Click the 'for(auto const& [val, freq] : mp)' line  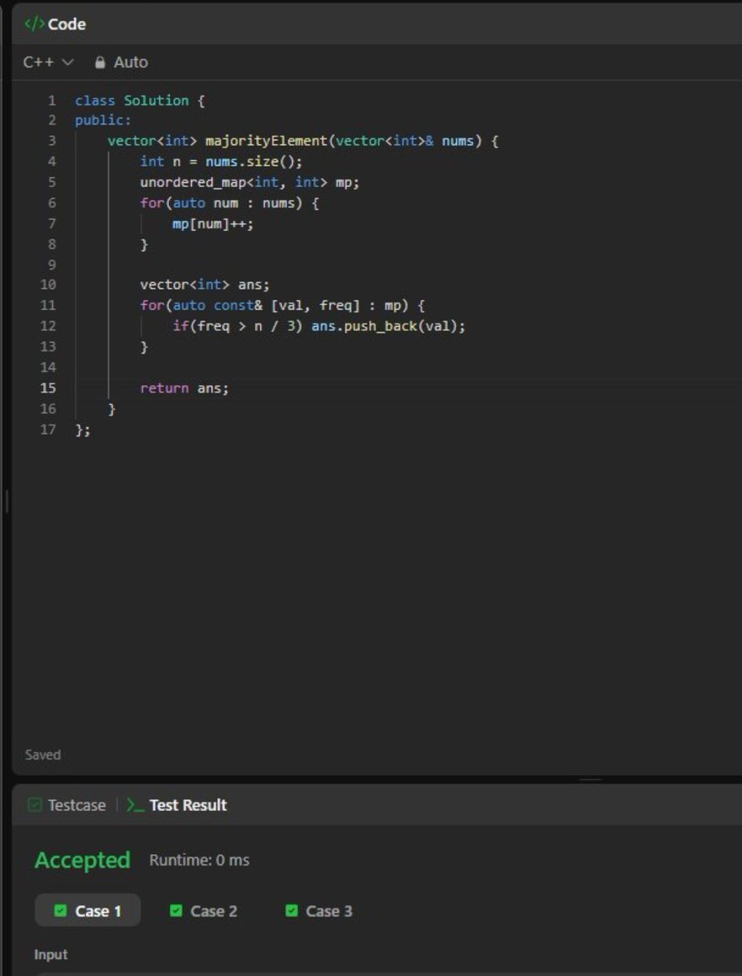[x=283, y=306]
